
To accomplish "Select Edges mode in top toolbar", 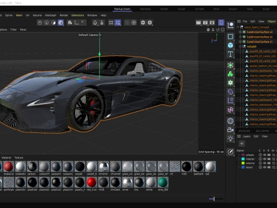I will 47,23.
